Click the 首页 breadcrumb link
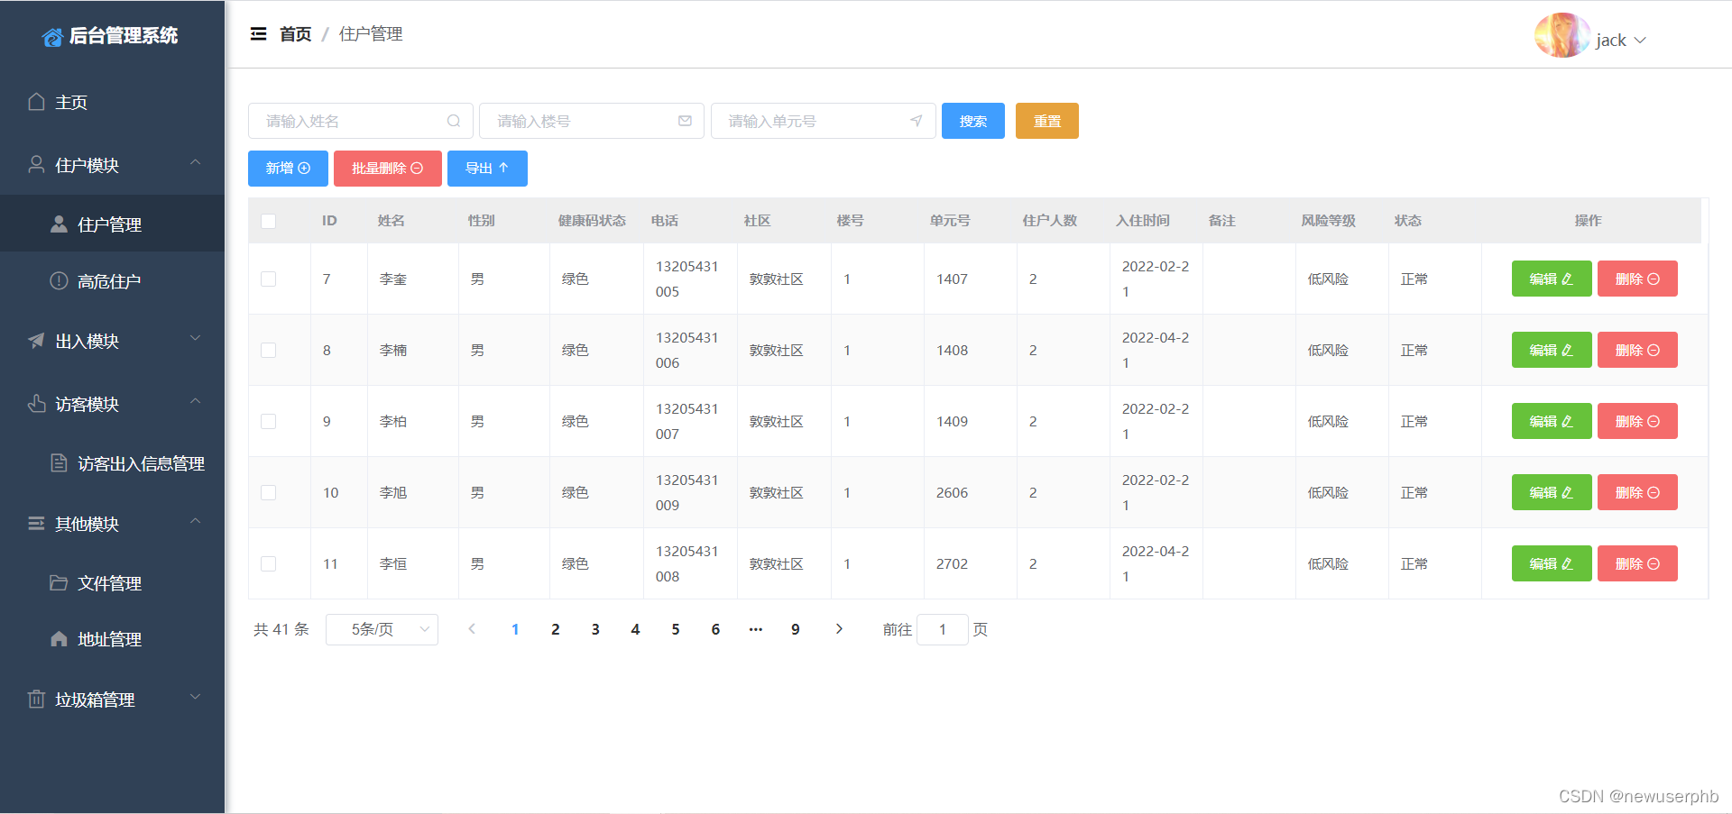This screenshot has height=814, width=1732. [295, 34]
